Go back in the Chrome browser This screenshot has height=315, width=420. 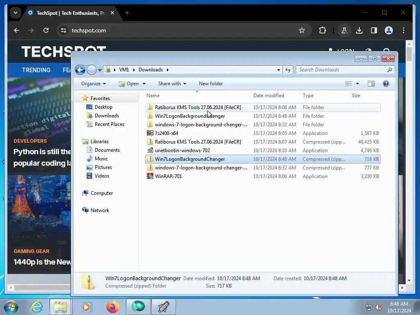(x=16, y=30)
